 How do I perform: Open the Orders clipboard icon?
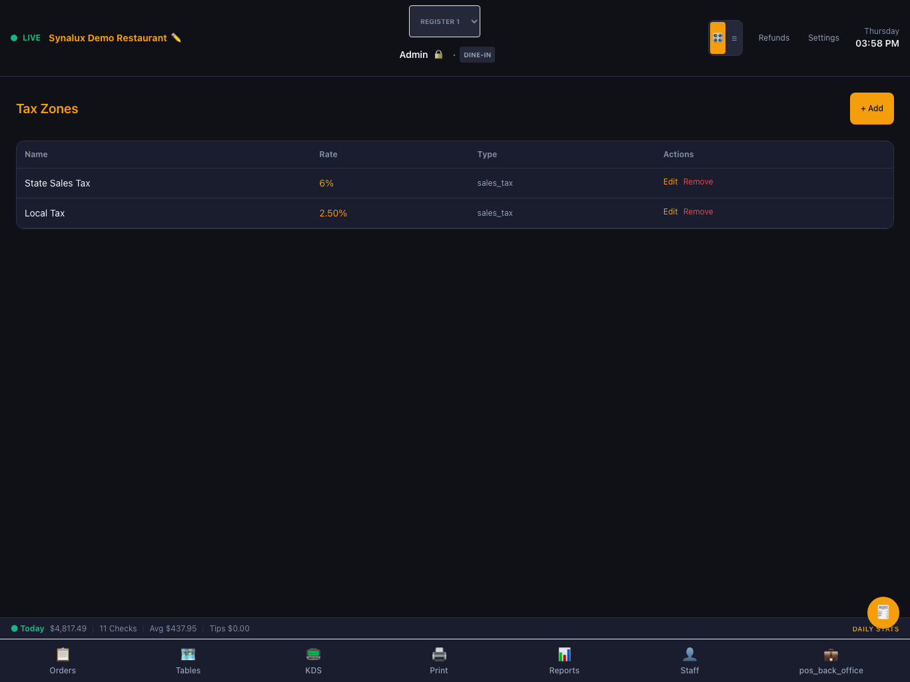pos(63,654)
